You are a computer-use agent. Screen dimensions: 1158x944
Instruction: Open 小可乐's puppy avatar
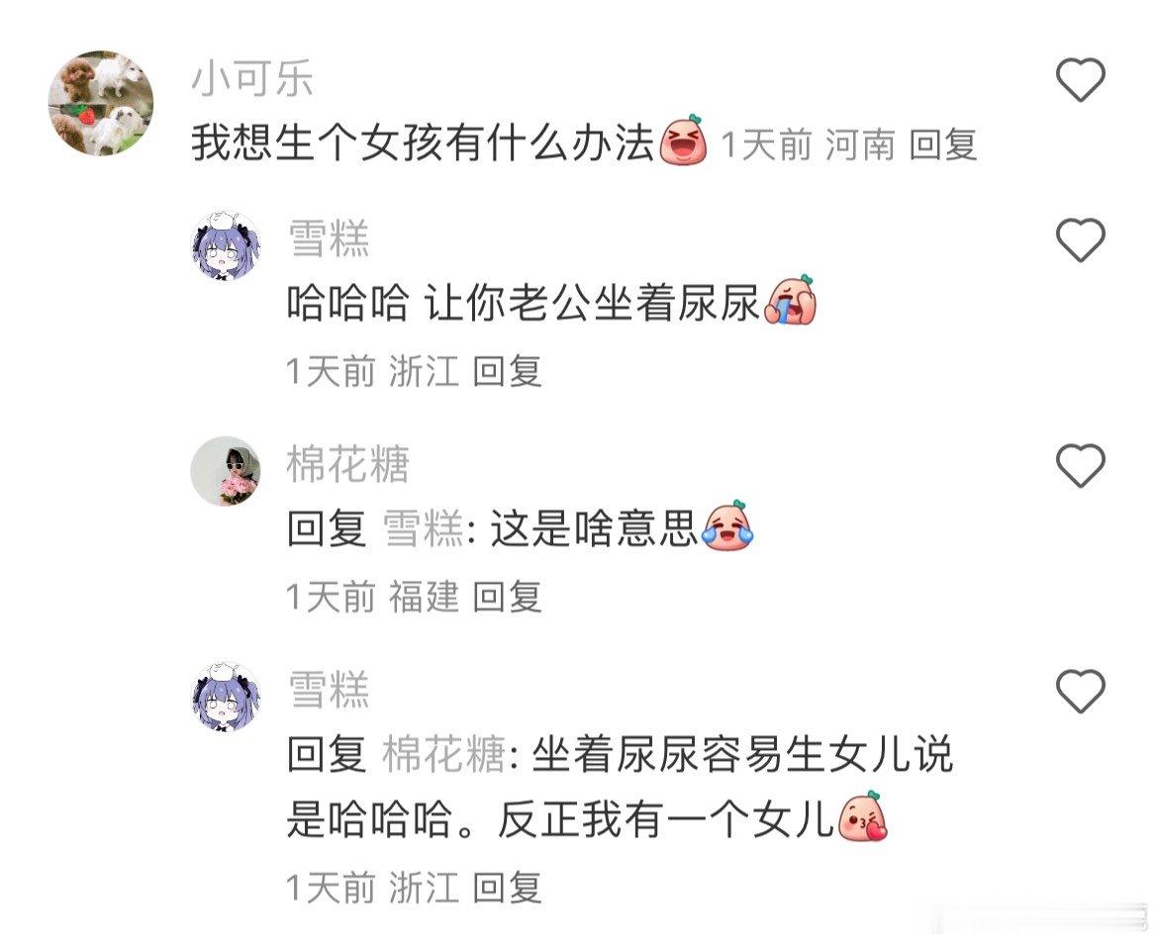click(101, 103)
